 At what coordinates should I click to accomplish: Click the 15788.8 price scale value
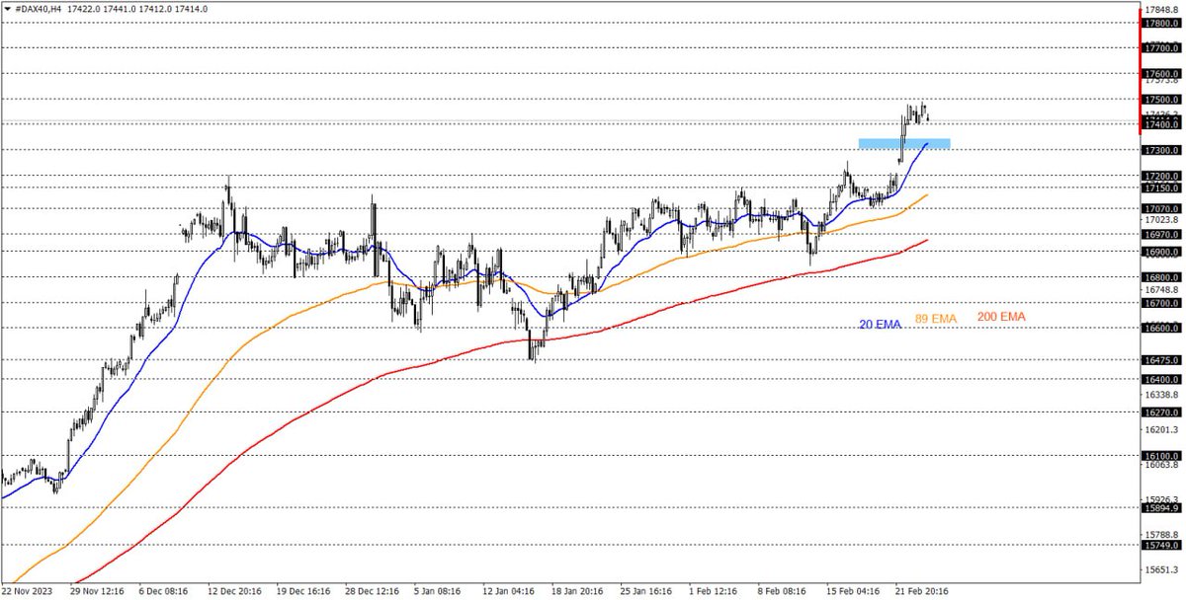[x=1161, y=535]
